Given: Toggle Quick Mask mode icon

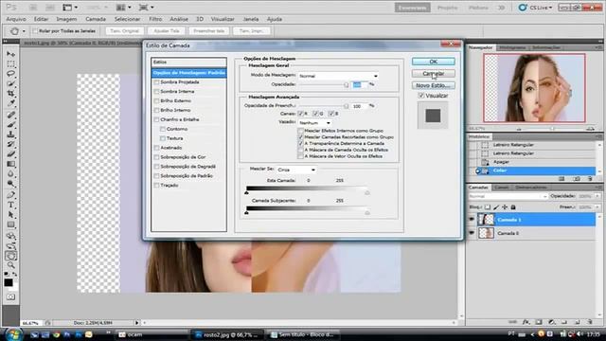Looking at the screenshot, I should click(10, 296).
